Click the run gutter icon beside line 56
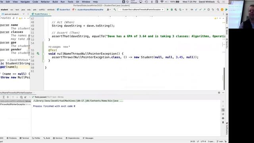 [38, 54]
